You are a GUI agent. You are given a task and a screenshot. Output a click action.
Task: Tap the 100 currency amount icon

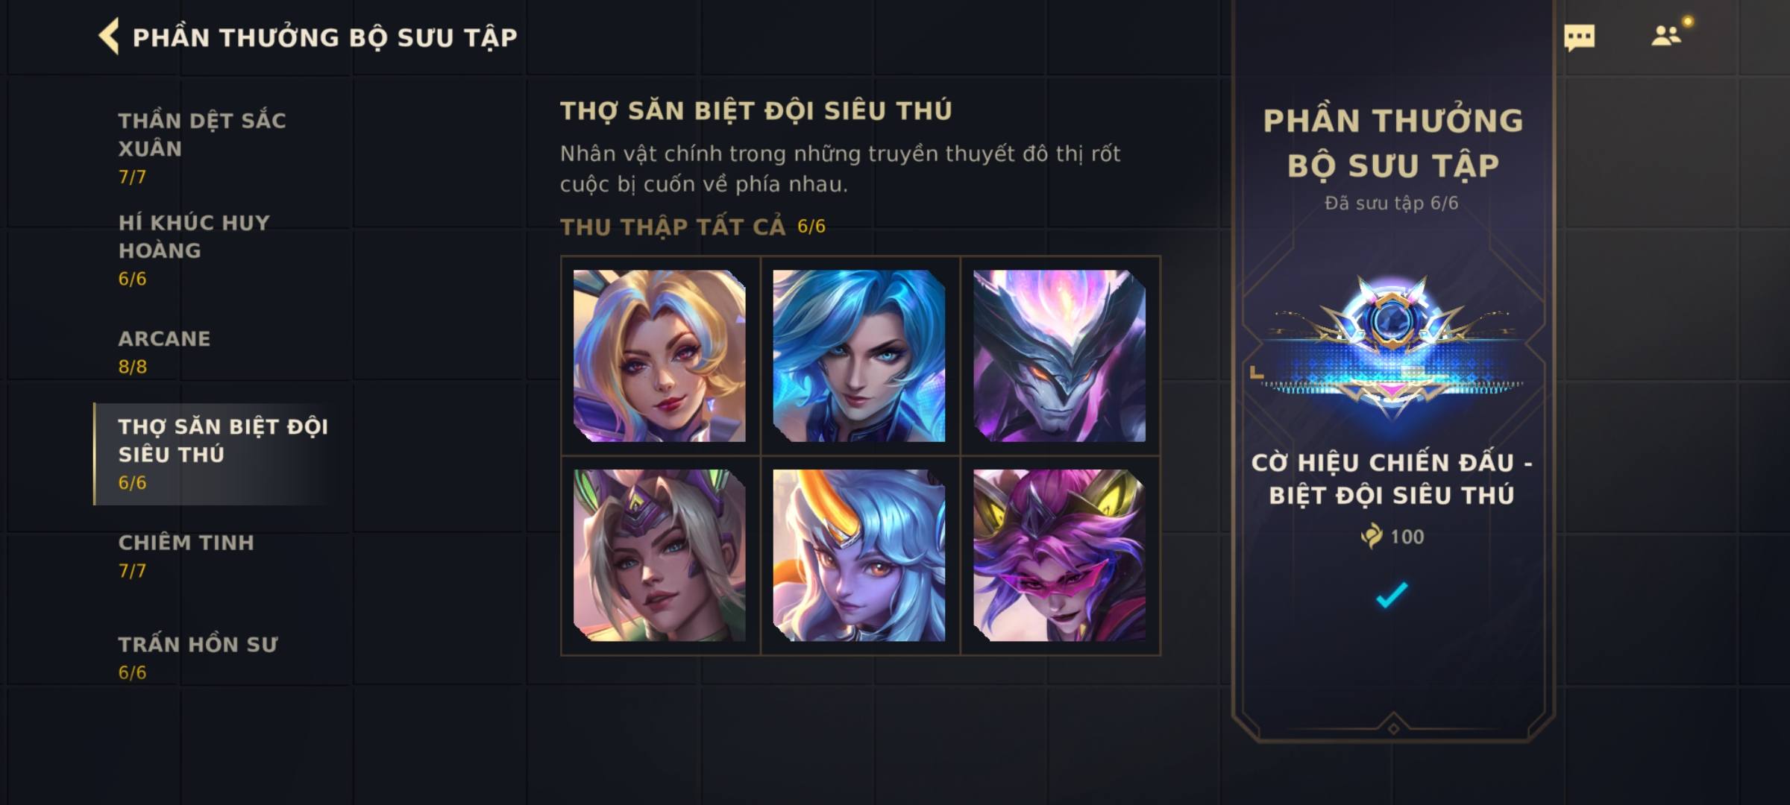(x=1371, y=536)
